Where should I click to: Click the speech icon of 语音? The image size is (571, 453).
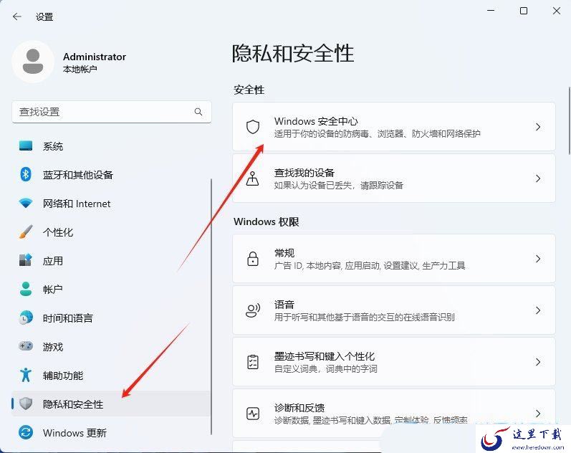[253, 310]
